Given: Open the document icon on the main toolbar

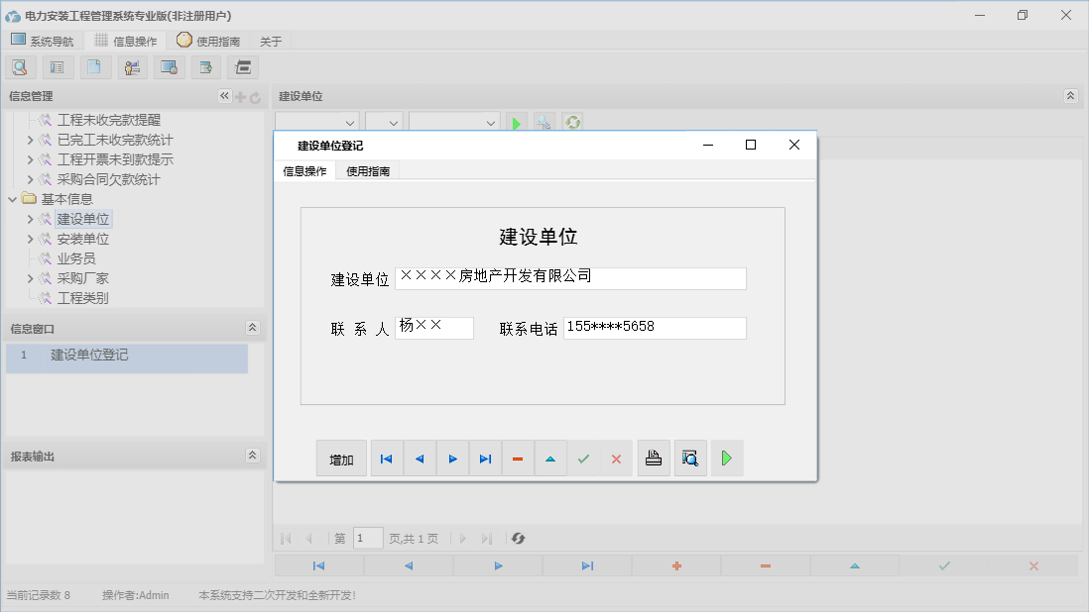Looking at the screenshot, I should coord(95,66).
